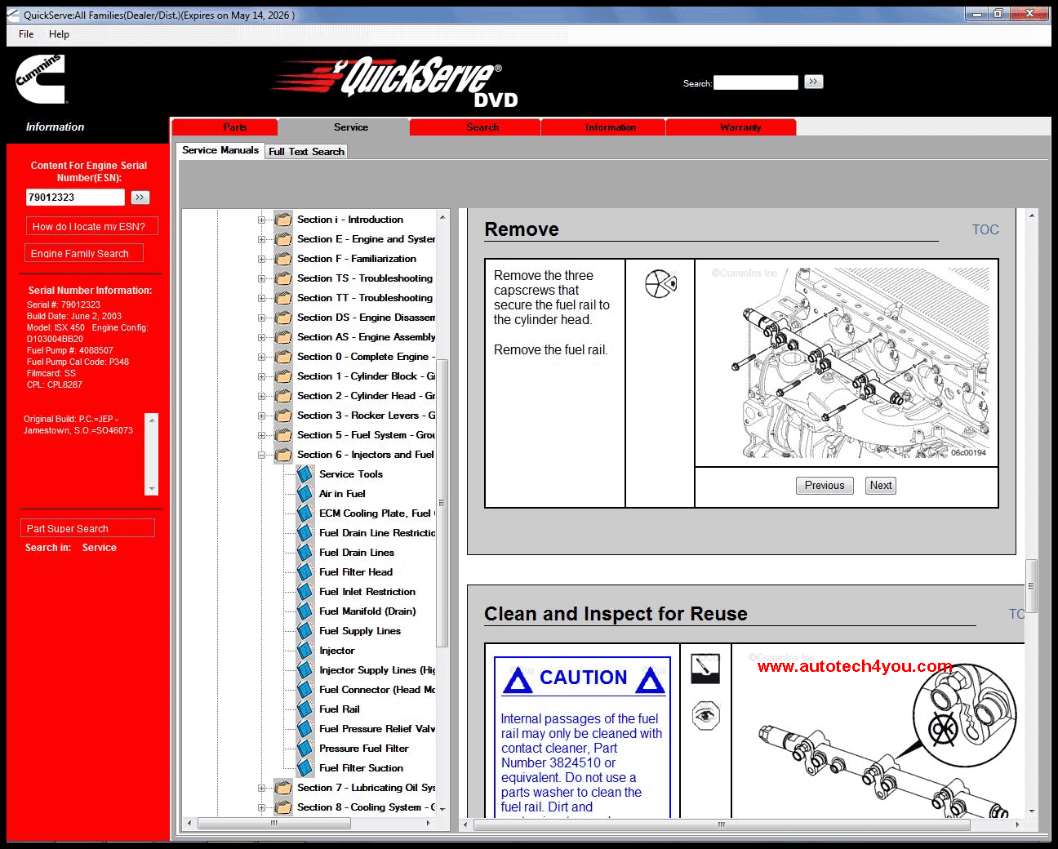Screen dimensions: 1058x849
Task: Open the Parts tab
Action: (x=225, y=127)
